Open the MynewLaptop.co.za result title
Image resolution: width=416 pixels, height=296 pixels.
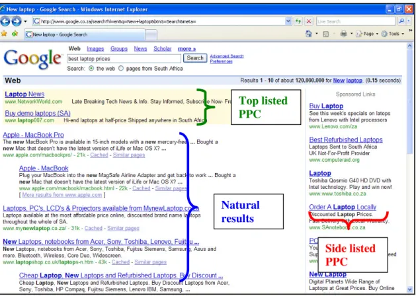pyautogui.click(x=101, y=208)
